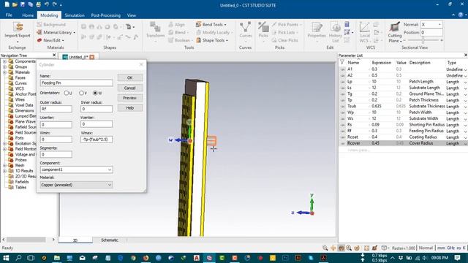Open taskbar search
The width and height of the screenshot is (468, 263).
tap(18, 258)
